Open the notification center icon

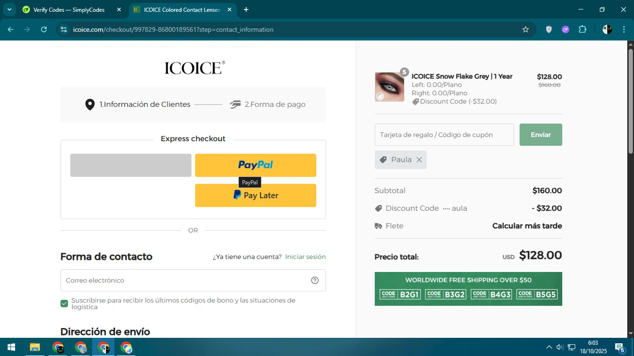coord(620,348)
